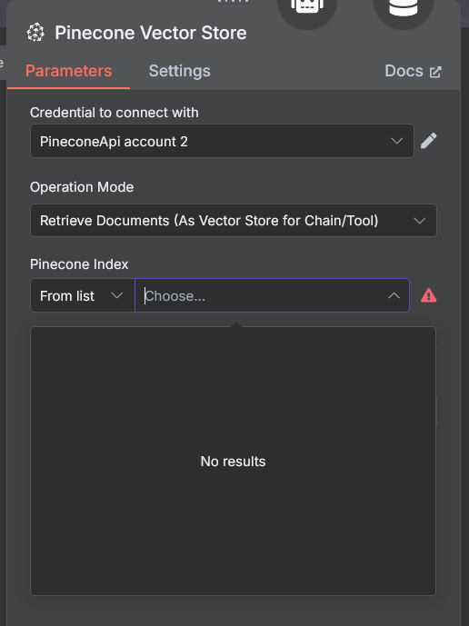Click the chevron next to From list

[116, 295]
